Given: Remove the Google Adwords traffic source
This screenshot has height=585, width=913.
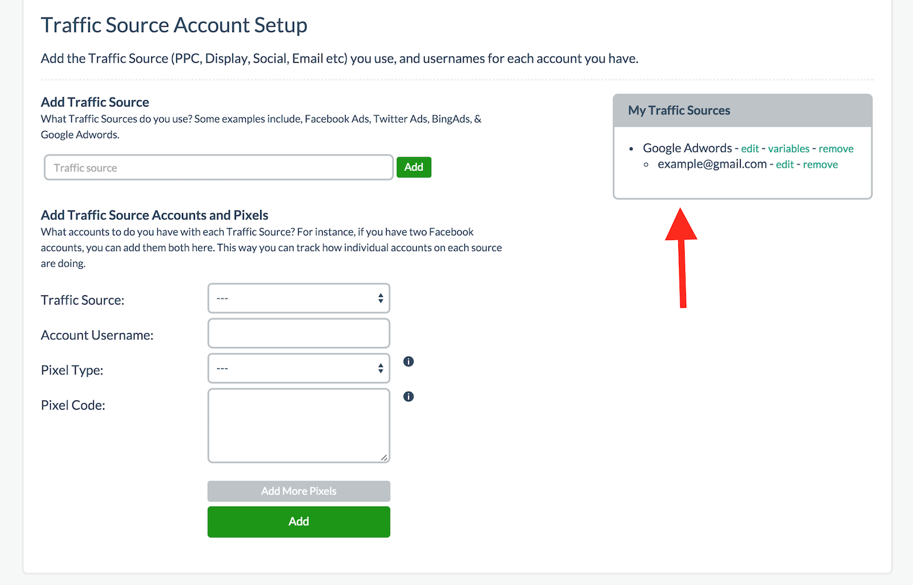Looking at the screenshot, I should click(836, 149).
